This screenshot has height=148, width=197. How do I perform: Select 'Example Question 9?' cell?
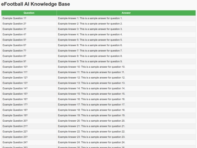29,61
